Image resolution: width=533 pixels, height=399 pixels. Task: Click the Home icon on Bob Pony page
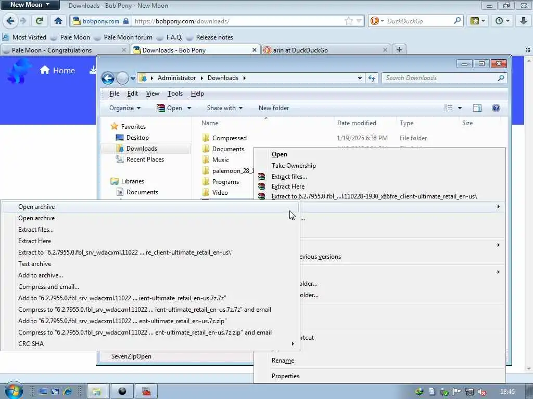click(45, 70)
